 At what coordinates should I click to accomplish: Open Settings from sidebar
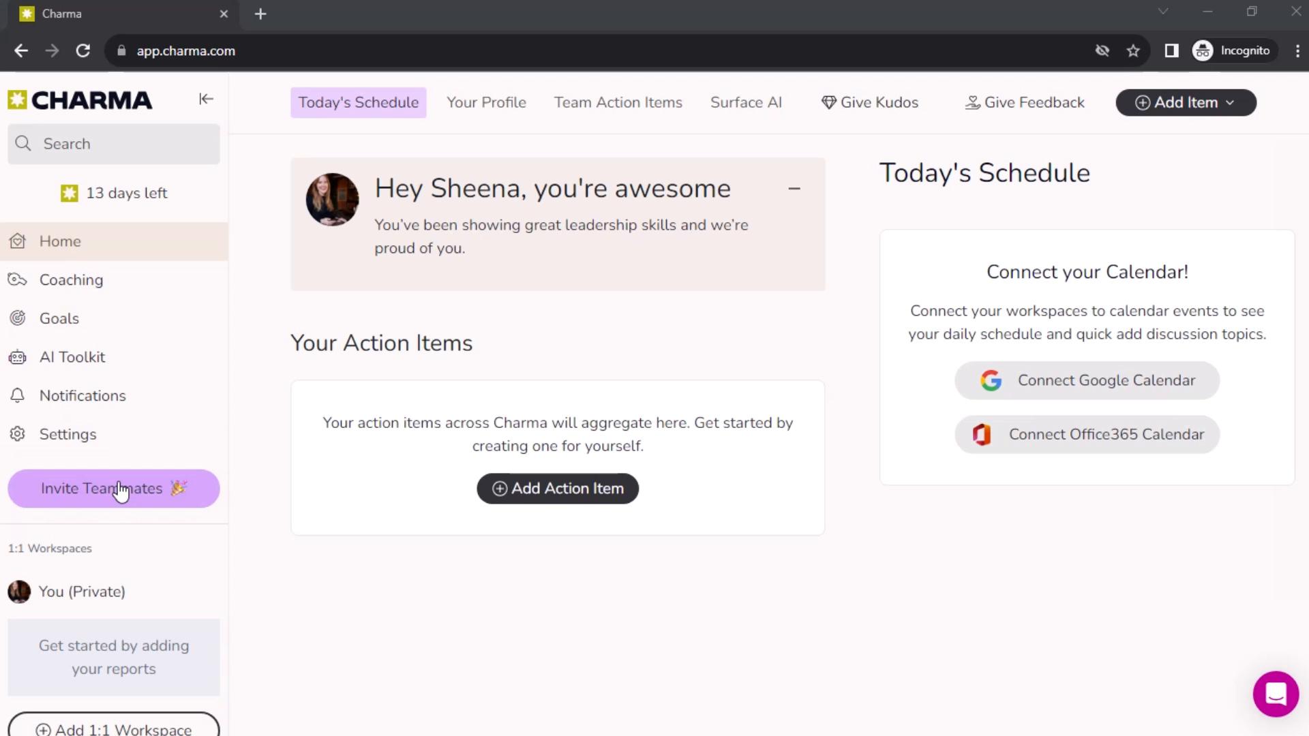coord(67,434)
